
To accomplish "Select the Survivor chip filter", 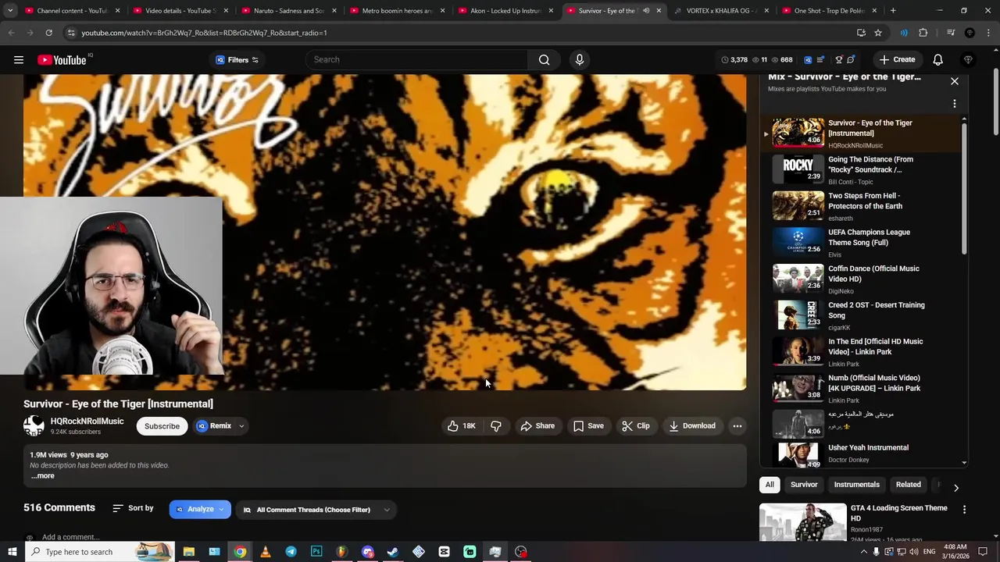I will coord(804,485).
